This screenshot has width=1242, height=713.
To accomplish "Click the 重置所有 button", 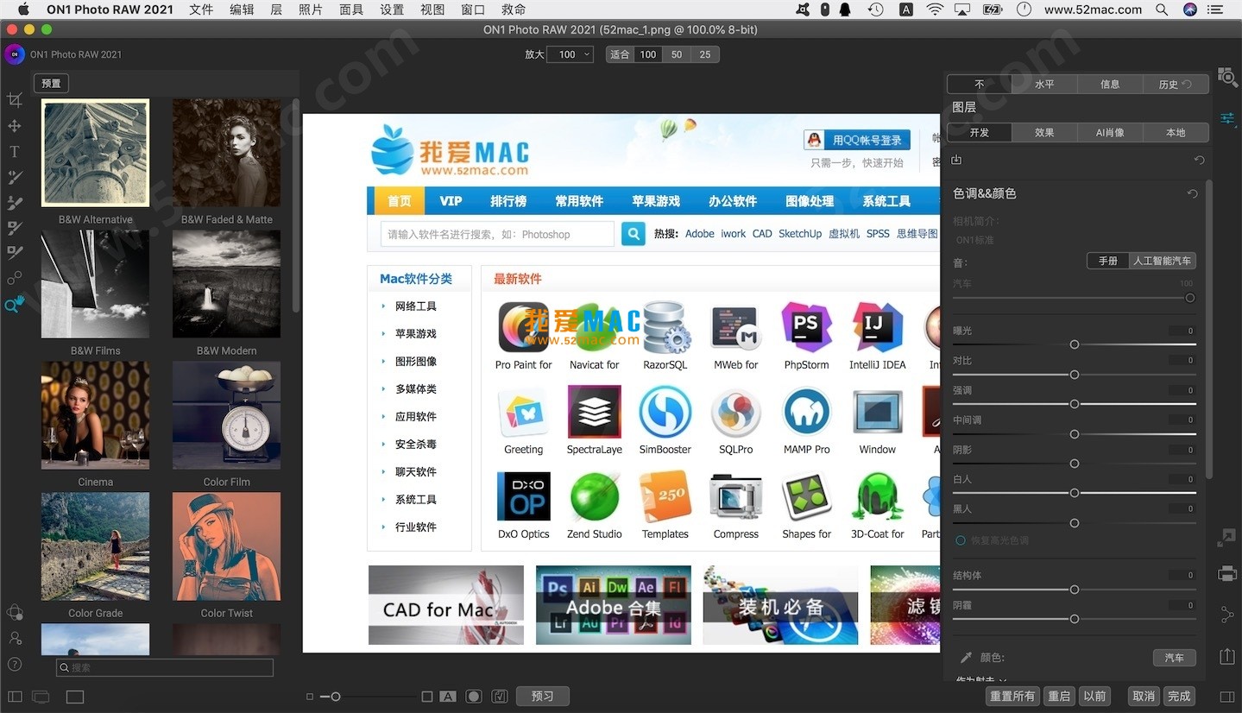I will (x=1012, y=697).
